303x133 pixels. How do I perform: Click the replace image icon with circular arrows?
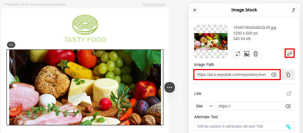coord(238,54)
